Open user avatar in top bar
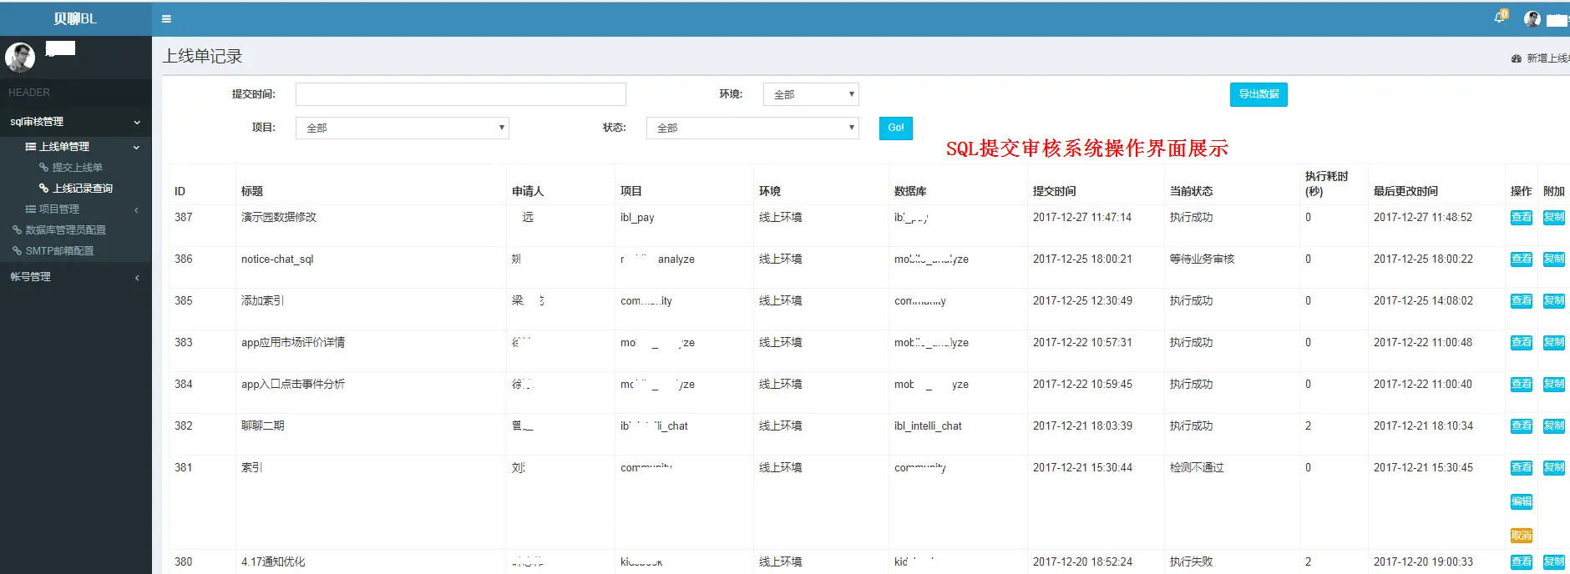This screenshot has width=1570, height=574. [x=1532, y=18]
